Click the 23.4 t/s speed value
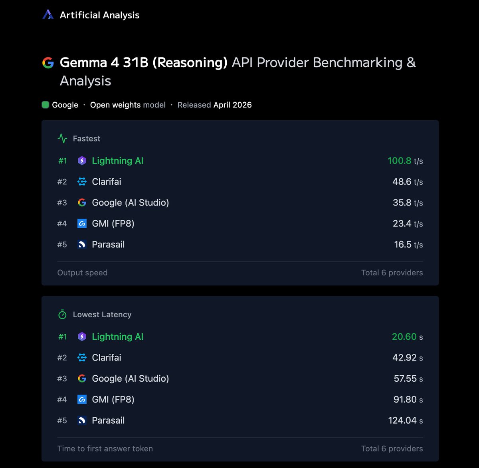 (x=408, y=223)
